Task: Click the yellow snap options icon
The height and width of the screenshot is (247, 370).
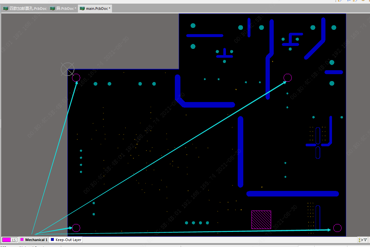Action: tap(360, 240)
